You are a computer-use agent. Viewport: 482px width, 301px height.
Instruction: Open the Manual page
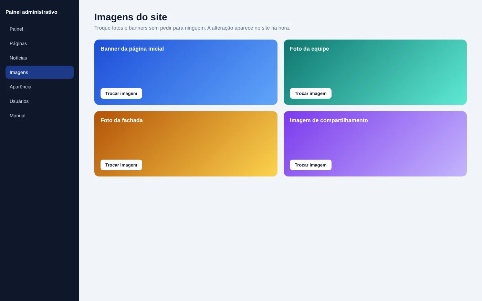[40, 116]
